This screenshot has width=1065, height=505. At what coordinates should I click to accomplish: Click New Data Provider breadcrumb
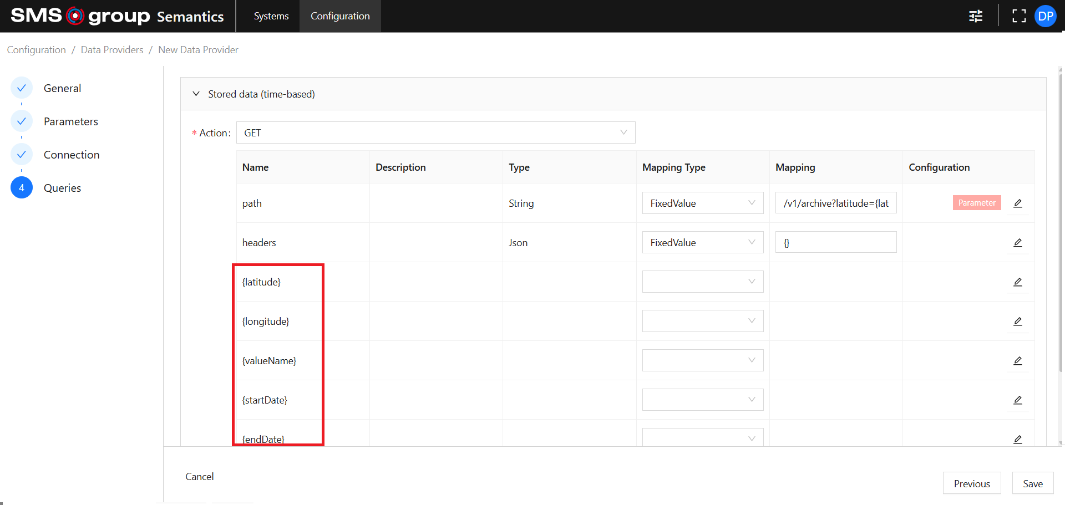[198, 50]
